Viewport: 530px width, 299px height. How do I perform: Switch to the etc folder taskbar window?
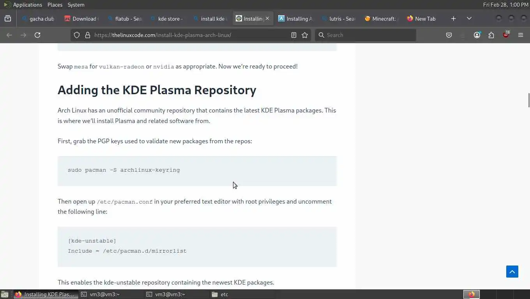point(242,294)
